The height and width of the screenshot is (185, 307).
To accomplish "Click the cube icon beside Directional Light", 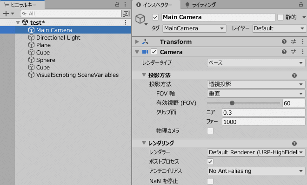I will 31,37.
